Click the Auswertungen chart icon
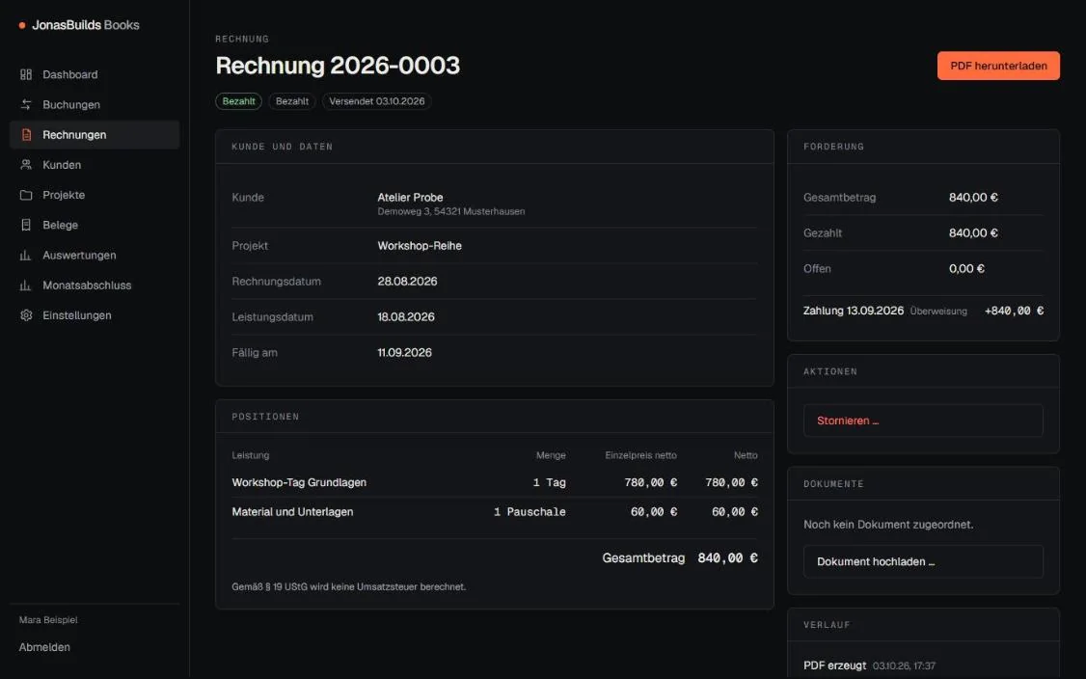 coord(26,255)
